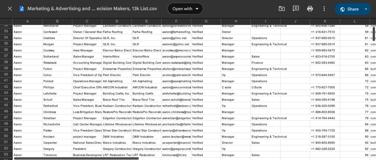The image size is (376, 160).
Task: Select column A header
Action: tap(28, 21)
